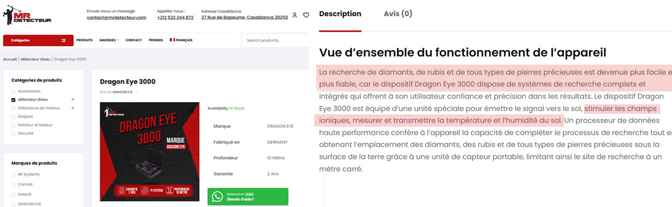This screenshot has width=672, height=207.
Task: Open the user account icon
Action: click(295, 15)
